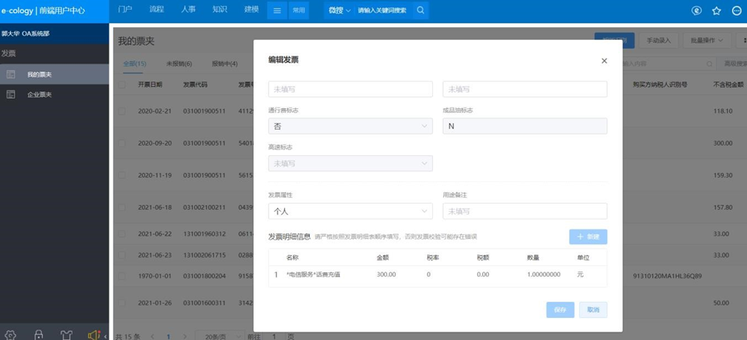
Task: Click the 请输入关键词搜索 search box
Action: (x=382, y=10)
